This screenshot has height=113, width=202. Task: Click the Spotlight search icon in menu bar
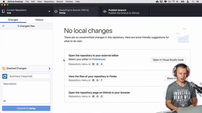tap(193, 2)
